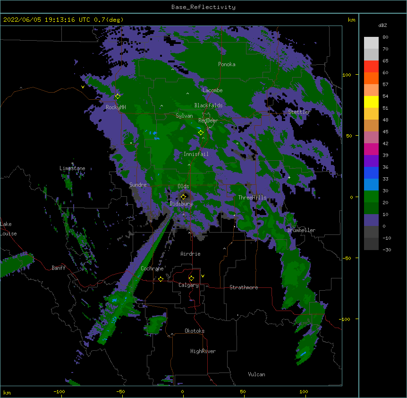Click the dBZ legend heading
Screen dimensions: 407x398
pos(382,25)
